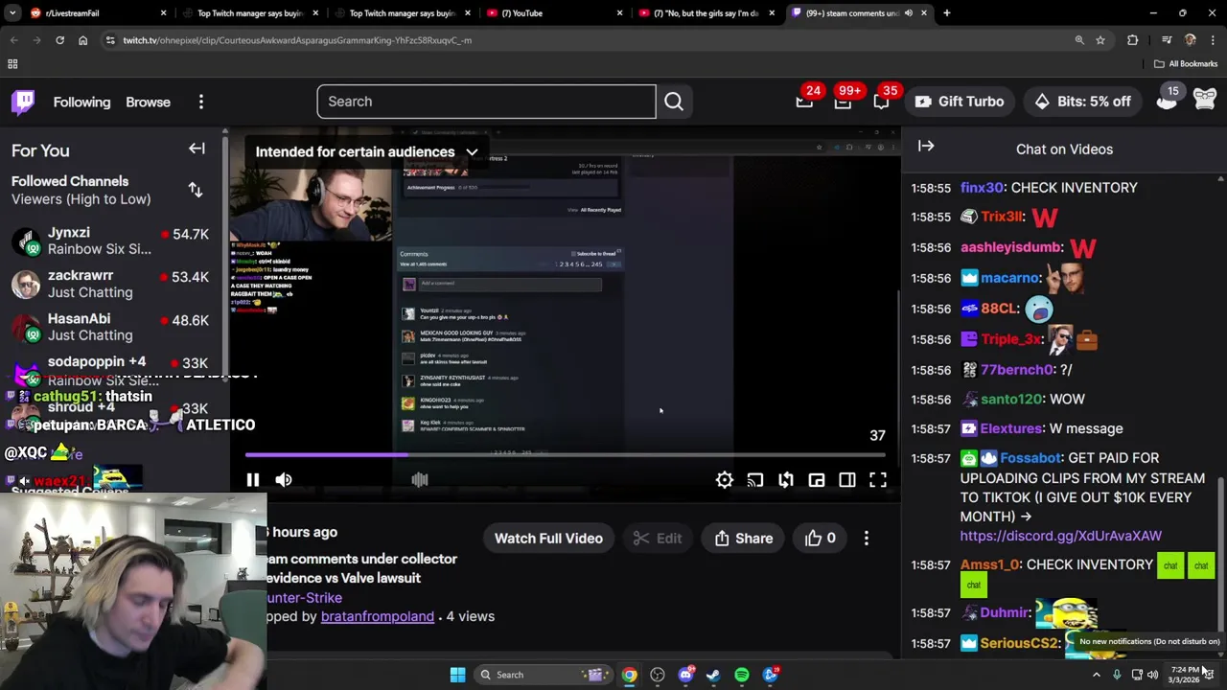Click Windows Start button
Image resolution: width=1227 pixels, height=690 pixels.
pyautogui.click(x=457, y=675)
